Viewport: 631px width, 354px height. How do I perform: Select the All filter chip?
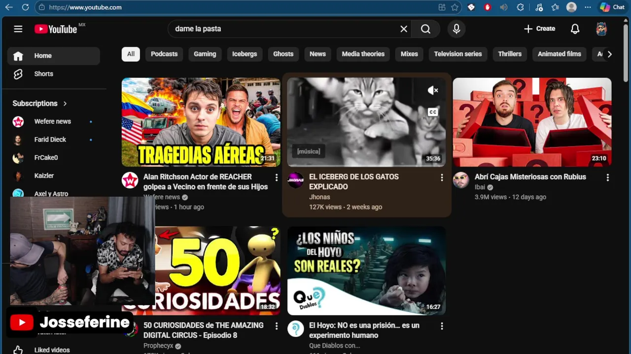click(131, 54)
